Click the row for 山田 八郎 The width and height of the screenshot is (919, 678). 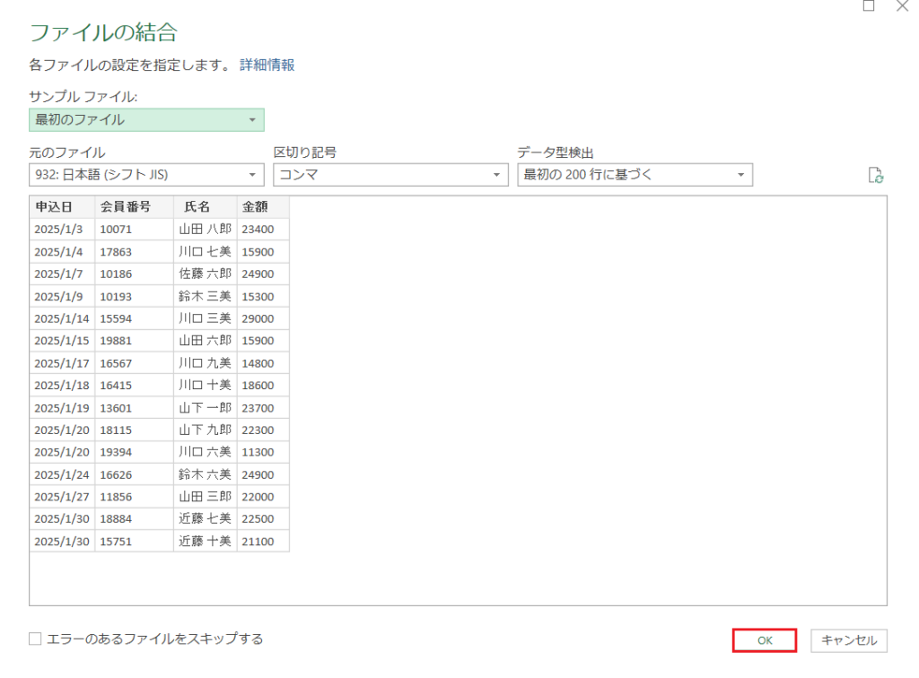point(205,229)
